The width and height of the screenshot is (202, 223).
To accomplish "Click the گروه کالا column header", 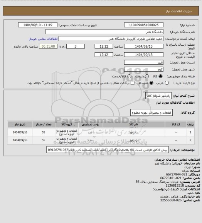I will pyautogui.click(x=67, y=124).
